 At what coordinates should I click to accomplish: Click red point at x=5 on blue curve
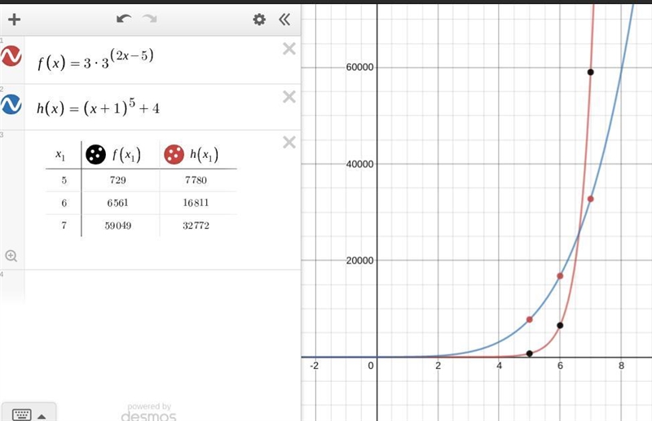529,319
